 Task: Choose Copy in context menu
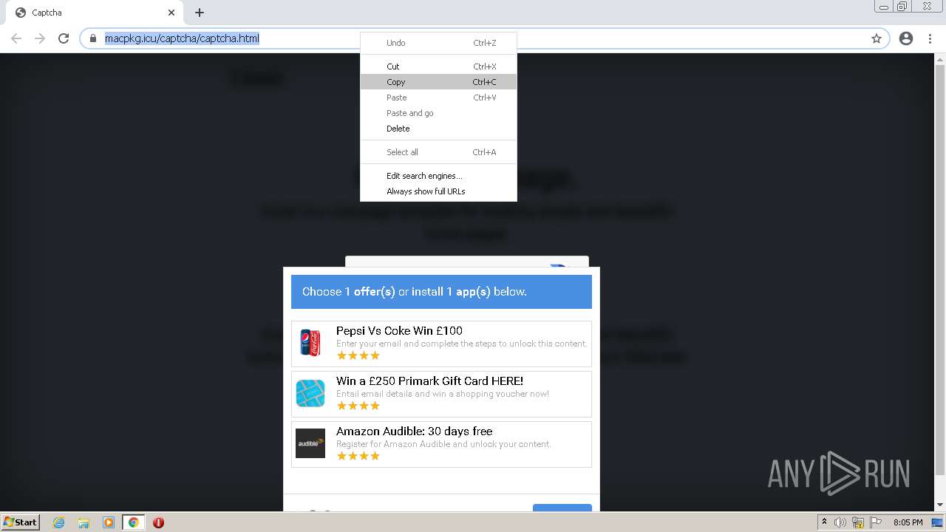click(438, 82)
